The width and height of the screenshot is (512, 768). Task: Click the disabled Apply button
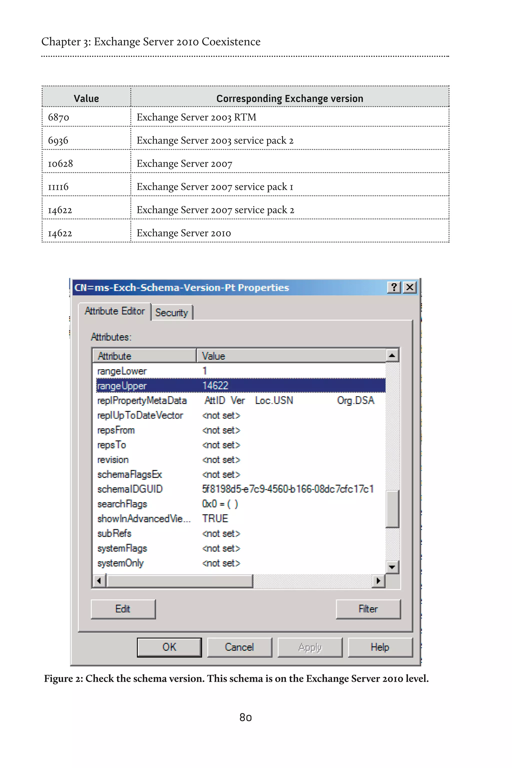pos(310,647)
